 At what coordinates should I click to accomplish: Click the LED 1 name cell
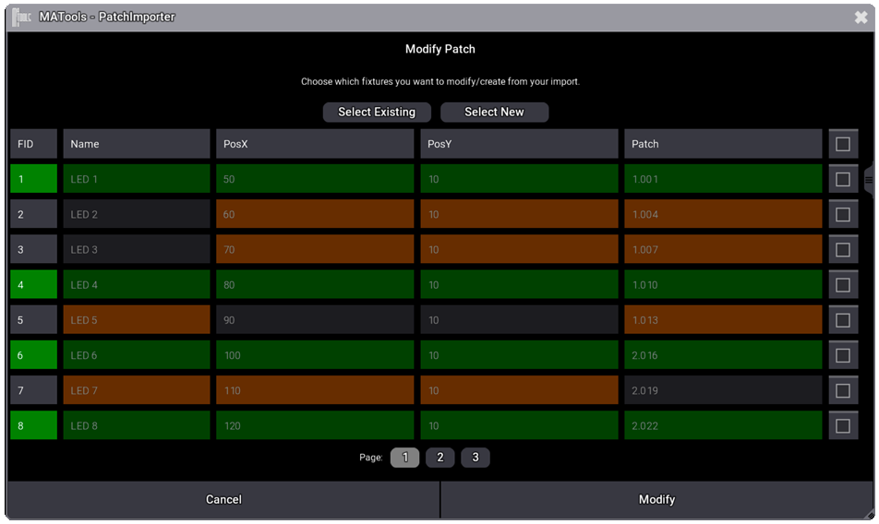point(137,179)
